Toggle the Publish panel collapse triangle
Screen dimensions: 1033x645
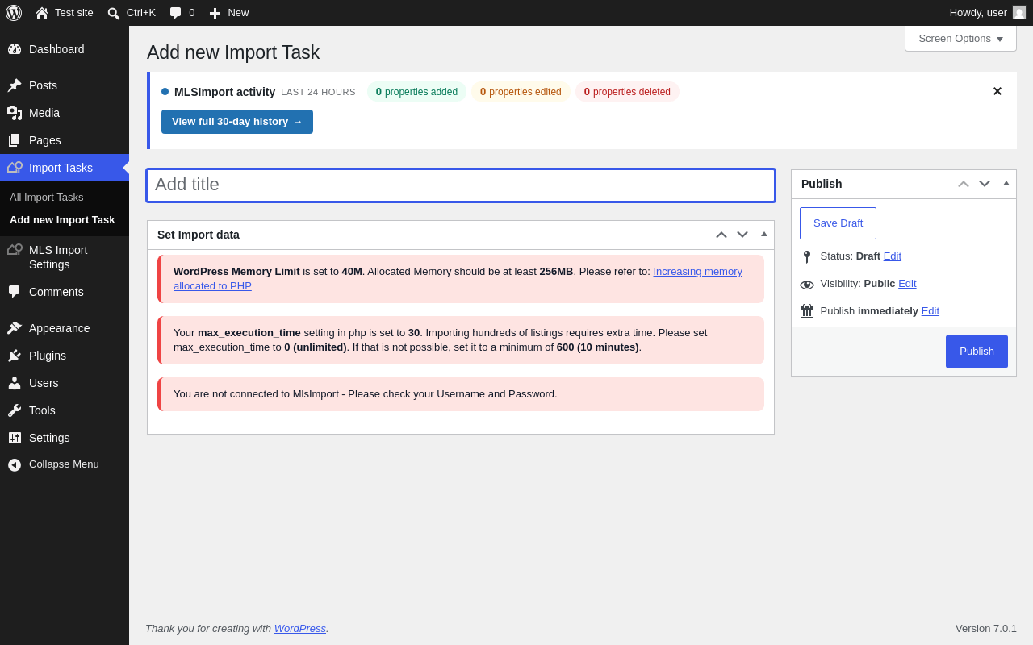click(x=1006, y=184)
